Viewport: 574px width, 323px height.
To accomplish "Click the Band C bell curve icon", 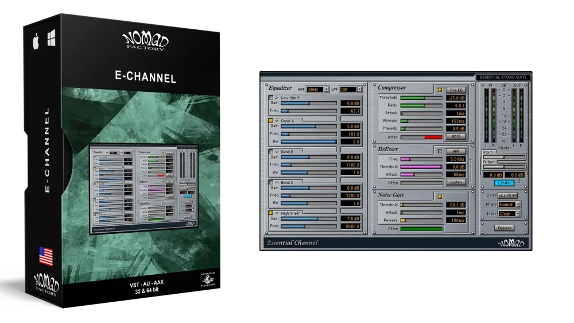I will [277, 182].
